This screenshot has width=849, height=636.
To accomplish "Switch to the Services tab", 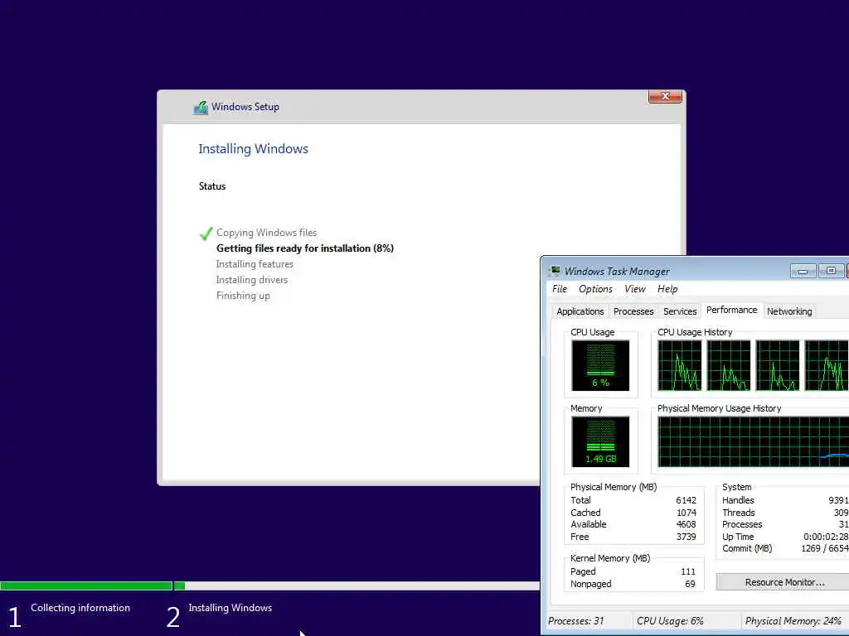I will tap(680, 311).
